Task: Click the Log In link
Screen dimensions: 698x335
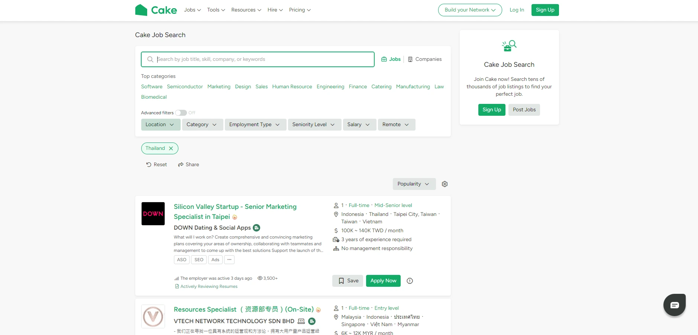Action: 517,10
